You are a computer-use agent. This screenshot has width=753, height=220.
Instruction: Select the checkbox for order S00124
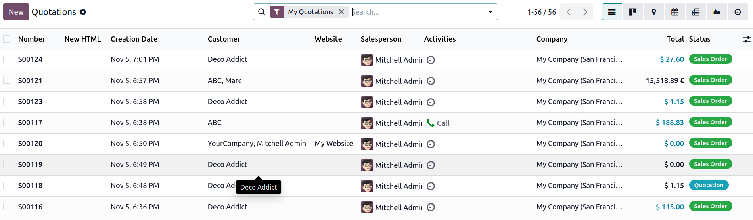coord(7,59)
